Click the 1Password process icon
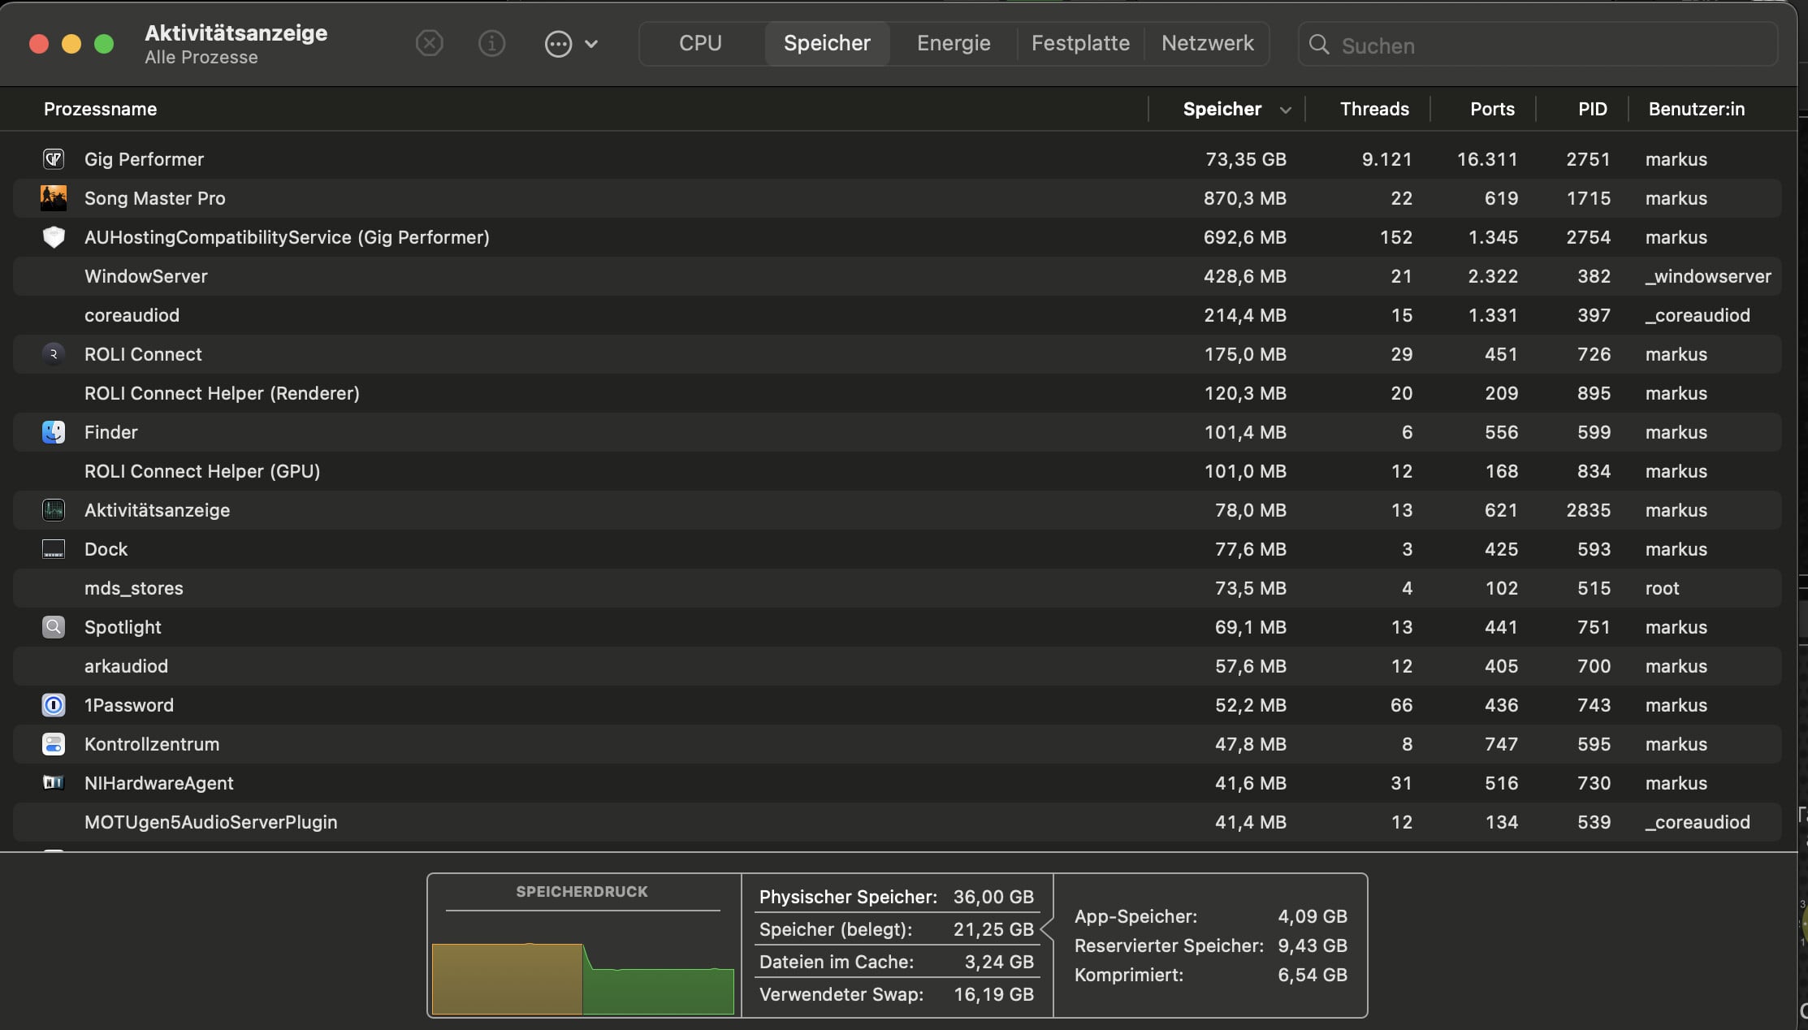This screenshot has width=1808, height=1030. point(54,705)
